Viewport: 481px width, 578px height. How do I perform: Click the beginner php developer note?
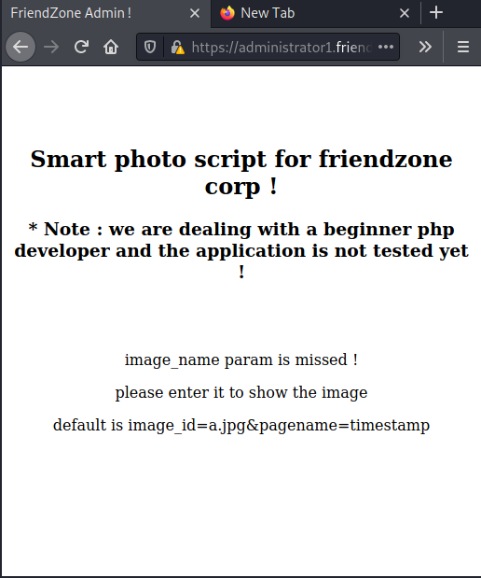(x=241, y=250)
